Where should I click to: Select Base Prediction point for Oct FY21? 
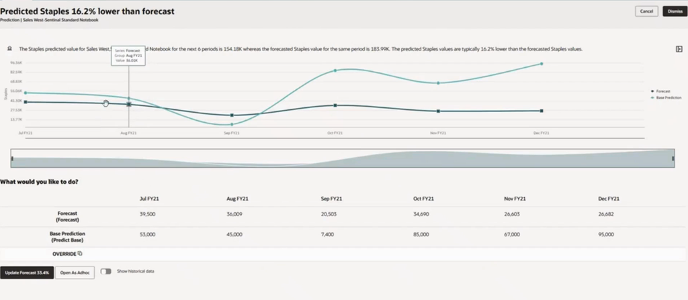click(335, 70)
